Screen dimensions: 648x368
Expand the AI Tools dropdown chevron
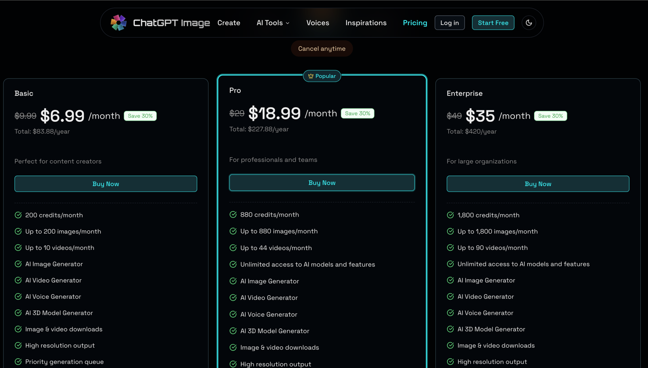pos(288,23)
